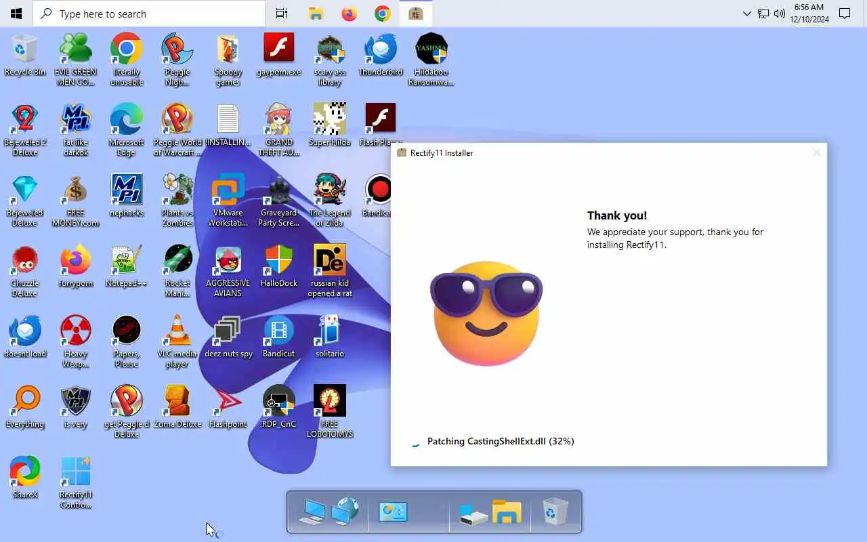The height and width of the screenshot is (542, 867).
Task: Launch the Rocket Mania desktop shortcut
Action: (177, 271)
